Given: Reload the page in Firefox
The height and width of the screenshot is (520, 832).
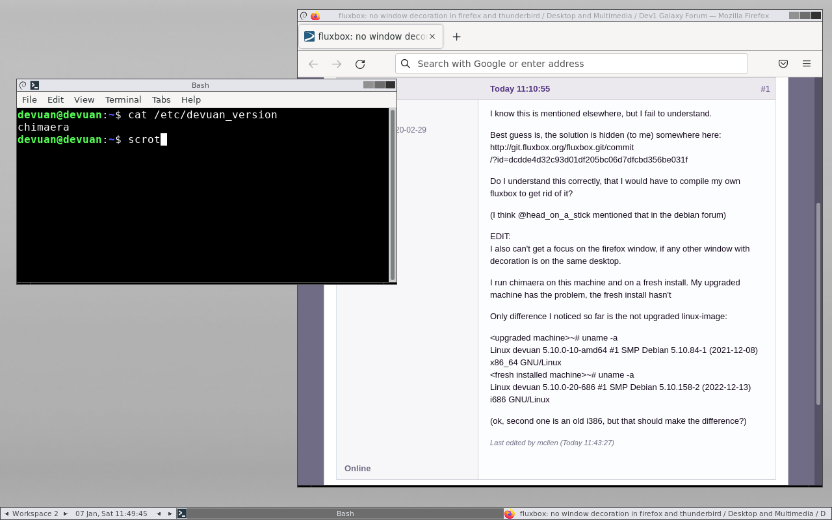Looking at the screenshot, I should click(x=360, y=64).
